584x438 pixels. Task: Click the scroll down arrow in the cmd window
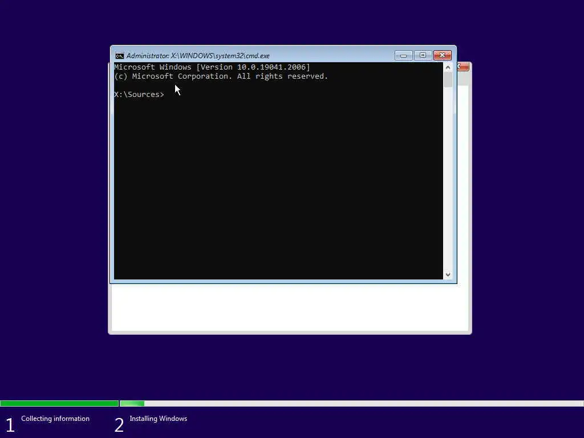[448, 275]
